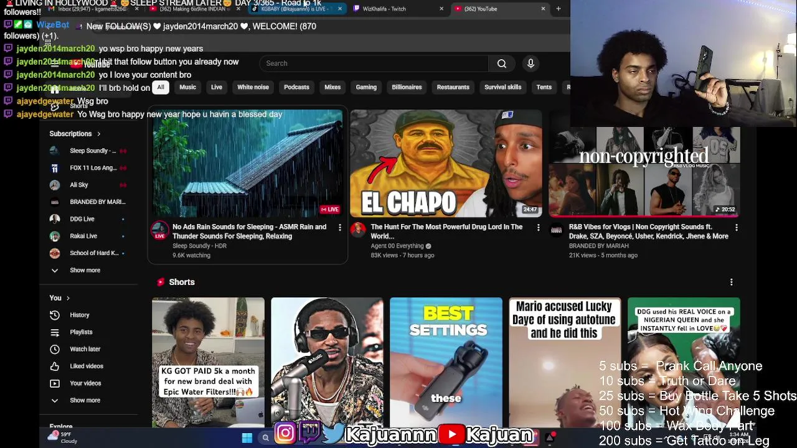
Task: Close the (362) YouTube tab
Action: (x=543, y=9)
